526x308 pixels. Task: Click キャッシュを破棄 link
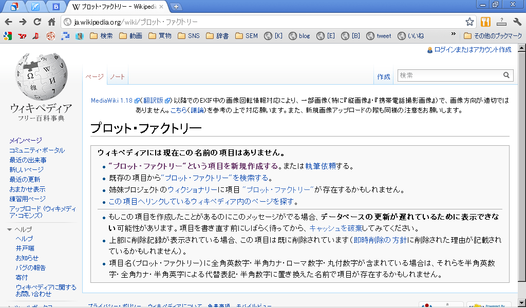click(x=336, y=228)
